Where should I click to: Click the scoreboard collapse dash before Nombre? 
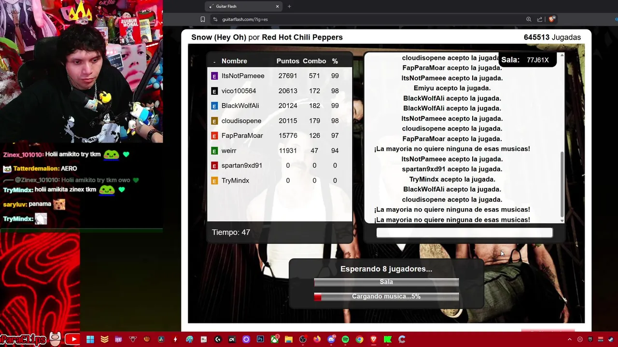214,62
